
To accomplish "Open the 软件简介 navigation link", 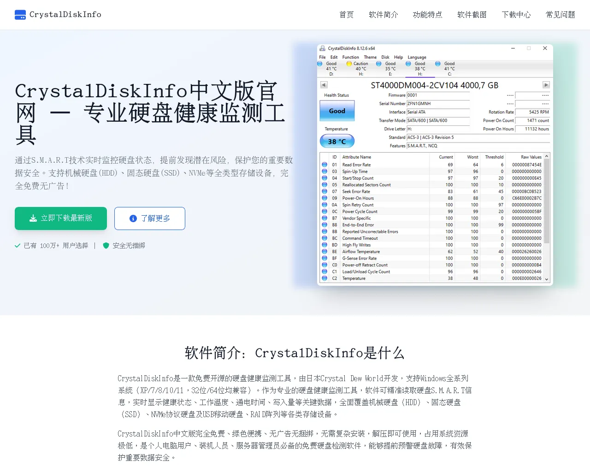I will (x=383, y=15).
